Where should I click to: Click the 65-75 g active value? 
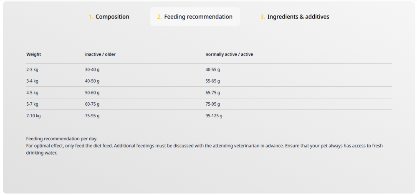click(x=212, y=93)
